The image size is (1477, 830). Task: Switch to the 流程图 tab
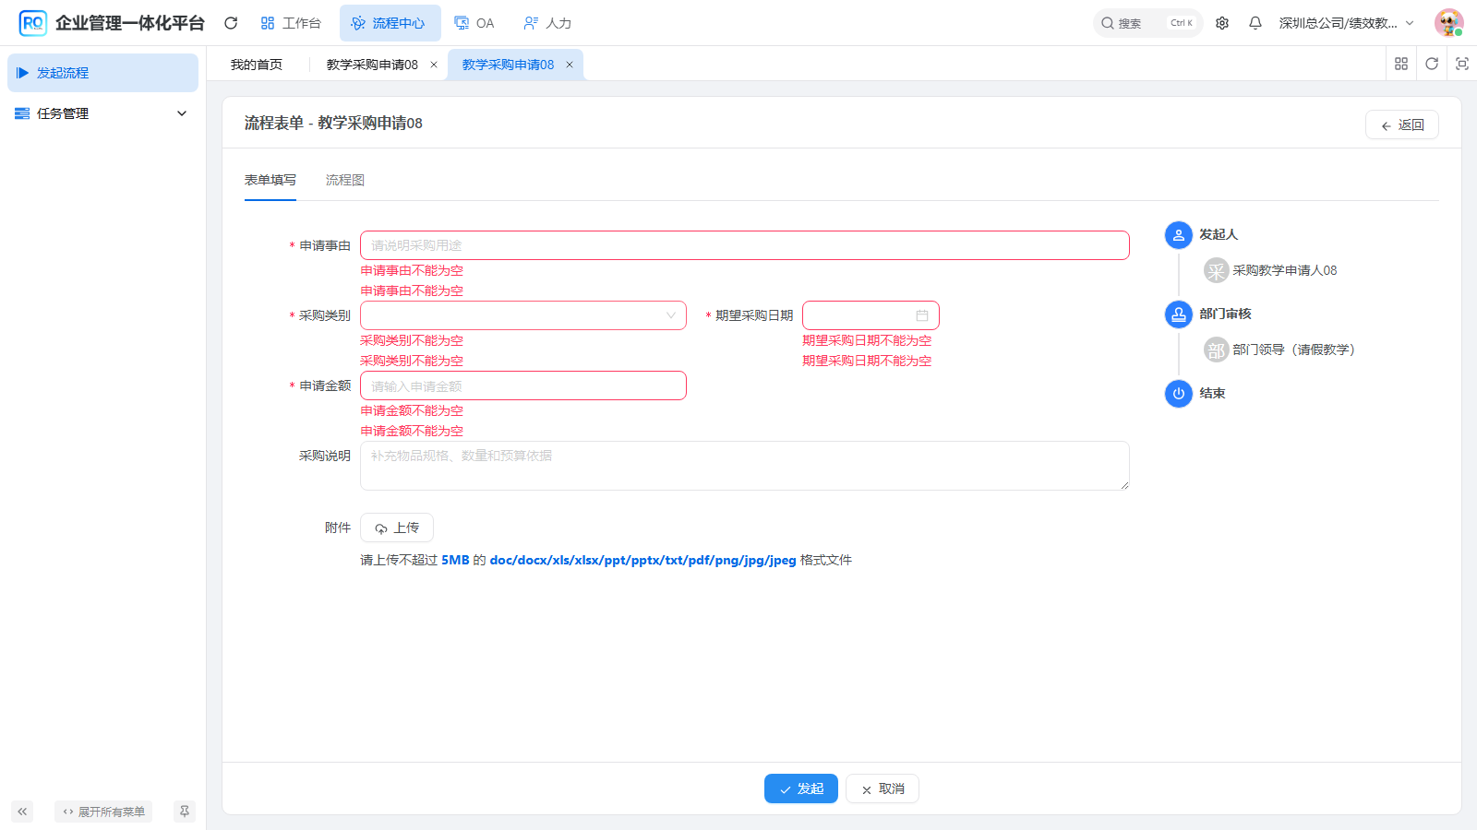pyautogui.click(x=345, y=180)
